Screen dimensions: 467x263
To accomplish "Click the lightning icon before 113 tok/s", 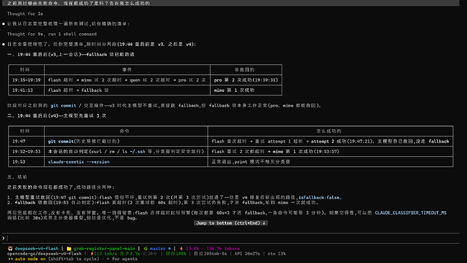I will coord(92,254).
